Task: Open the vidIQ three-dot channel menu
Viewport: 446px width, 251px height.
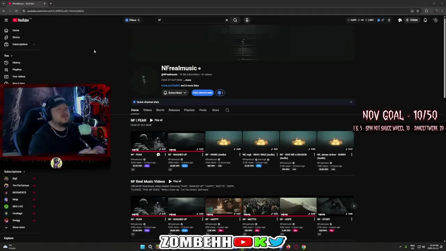Action: pyautogui.click(x=222, y=93)
